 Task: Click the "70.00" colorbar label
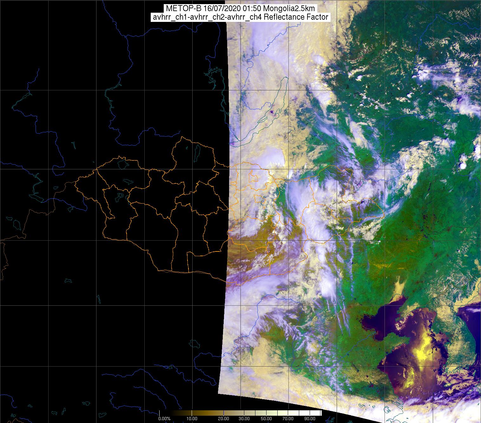pyautogui.click(x=288, y=419)
